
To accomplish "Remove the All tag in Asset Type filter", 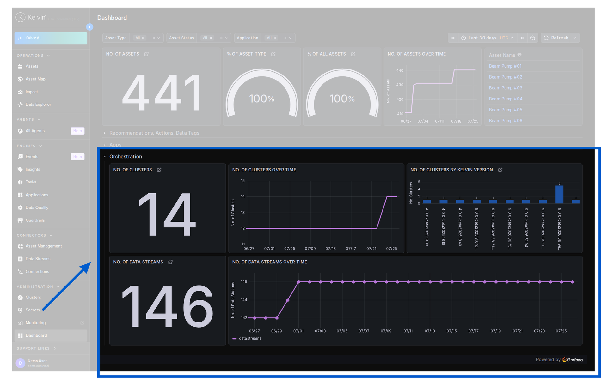I will coord(143,38).
